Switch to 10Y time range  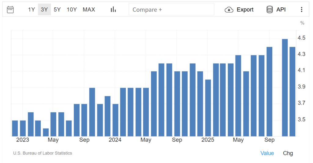click(x=72, y=9)
